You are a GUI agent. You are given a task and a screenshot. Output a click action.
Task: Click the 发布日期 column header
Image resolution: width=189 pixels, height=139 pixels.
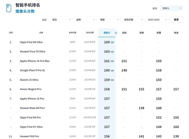(90, 33)
